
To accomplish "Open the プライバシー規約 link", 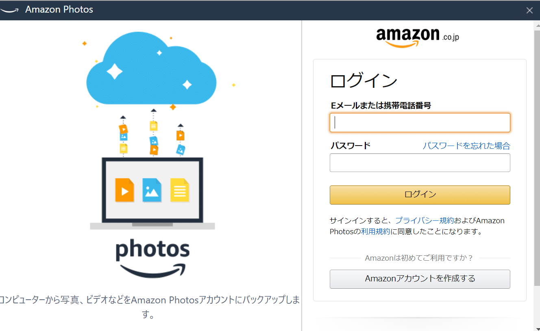I will (x=425, y=220).
